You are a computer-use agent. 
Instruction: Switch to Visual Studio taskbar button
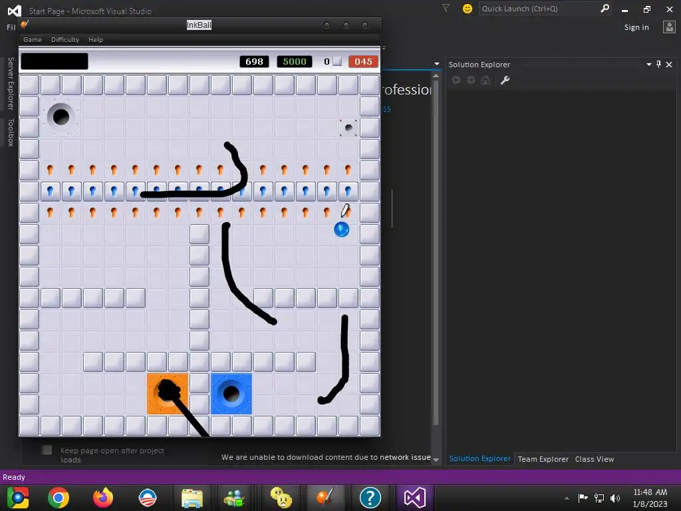coord(415,498)
